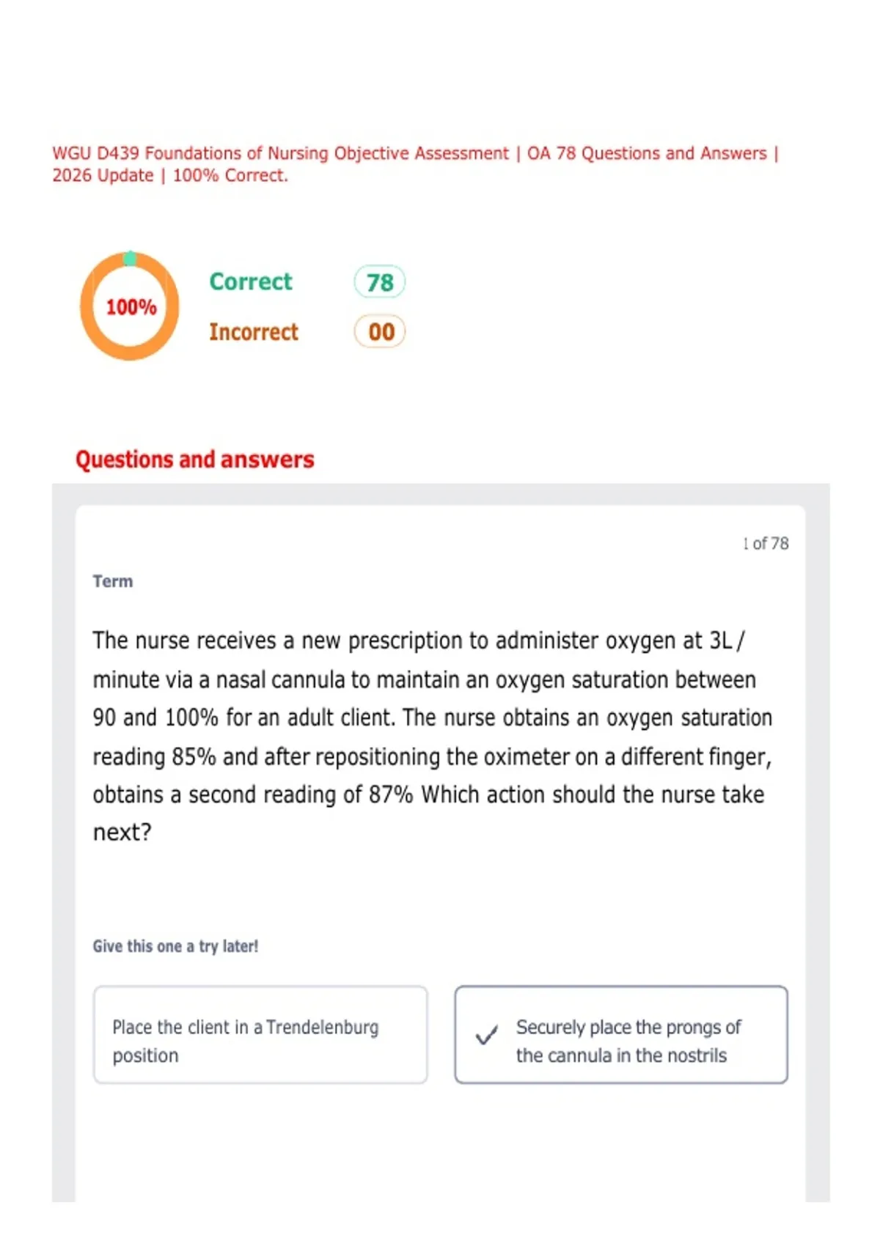Select the Correct label
This screenshot has height=1246, width=880.
click(x=251, y=281)
